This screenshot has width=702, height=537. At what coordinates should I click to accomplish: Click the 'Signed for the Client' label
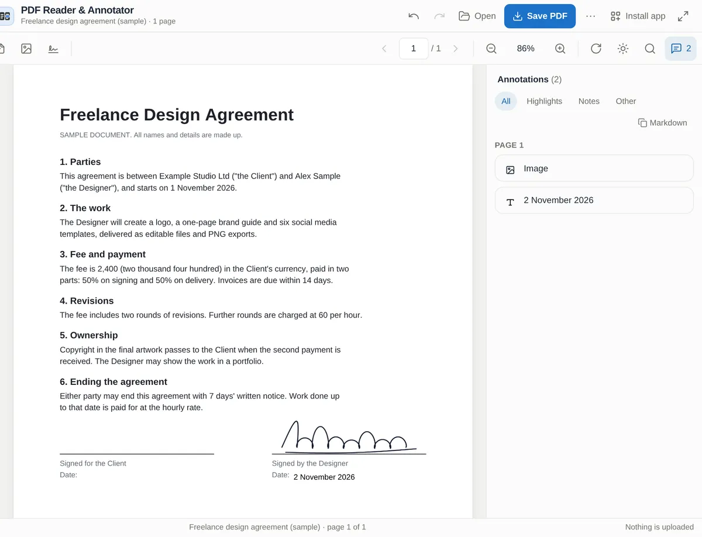coord(93,463)
